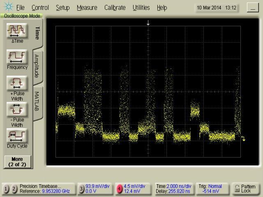Toggle active channel 4 button
The height and width of the screenshot is (197, 263).
coord(119,189)
